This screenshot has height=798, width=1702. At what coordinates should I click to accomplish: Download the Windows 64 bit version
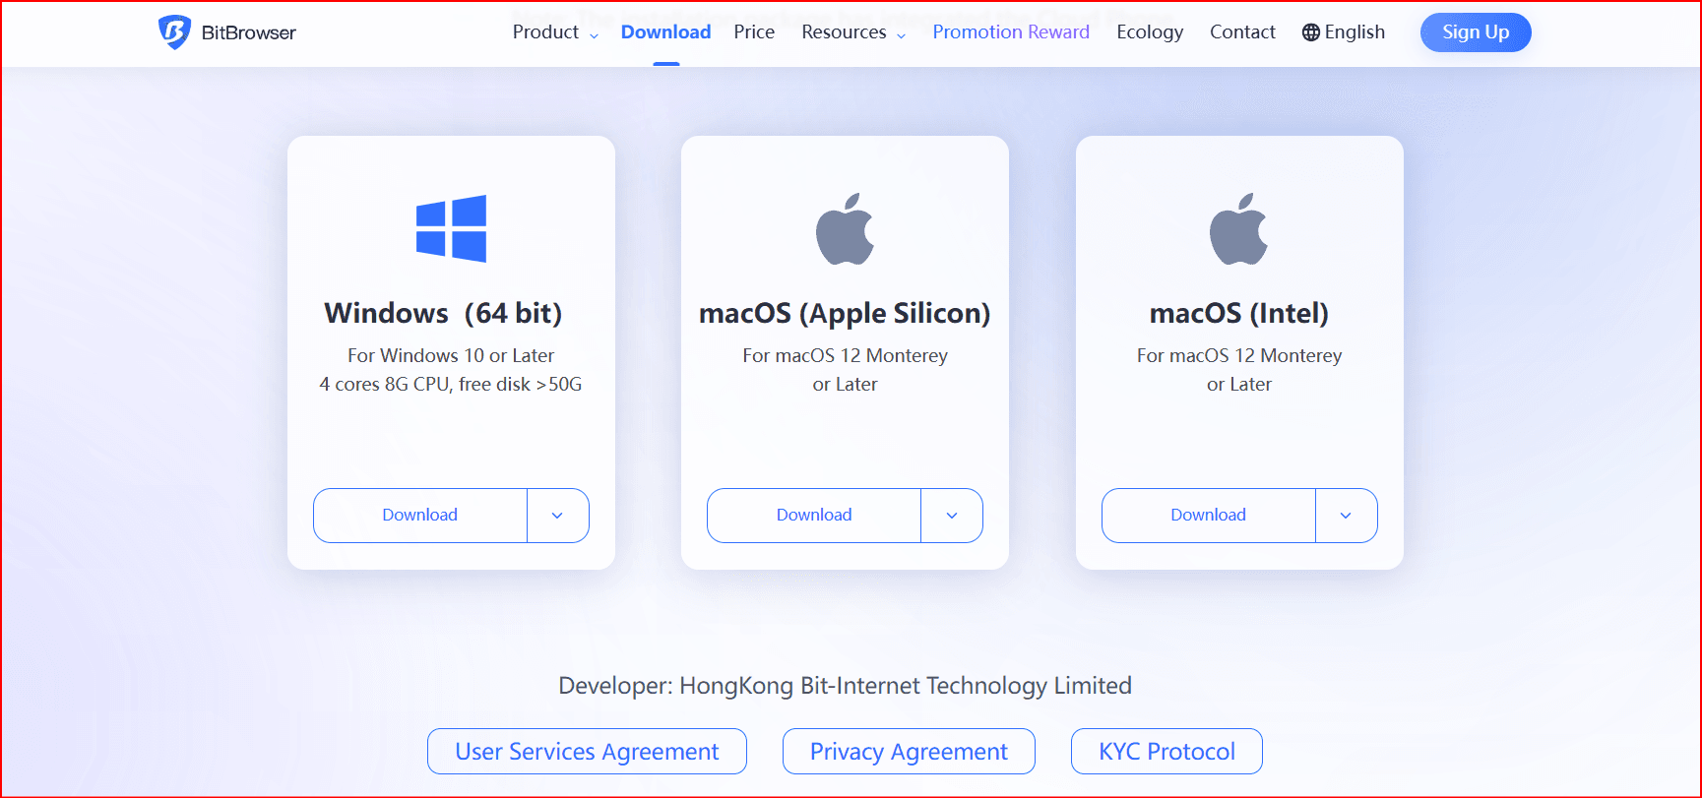pos(420,516)
